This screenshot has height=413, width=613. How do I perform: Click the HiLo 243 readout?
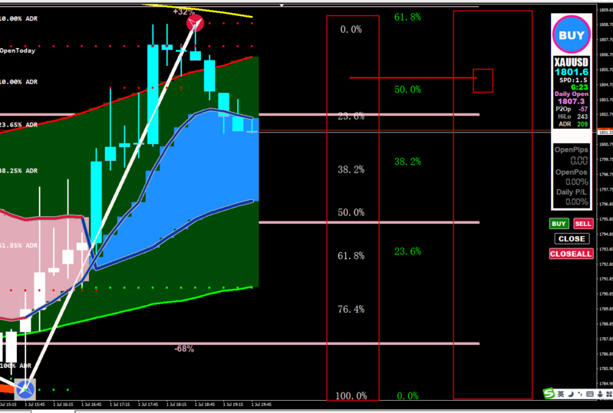click(573, 116)
